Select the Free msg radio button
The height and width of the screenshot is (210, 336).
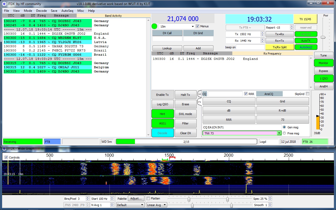point(284,133)
